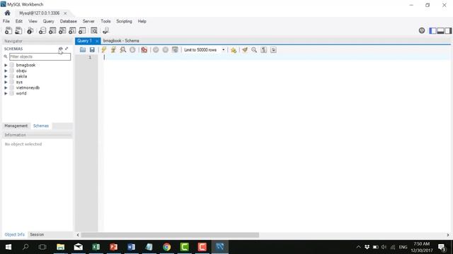The width and height of the screenshot is (453, 254).
Task: Expand the world schema
Action: click(x=6, y=93)
